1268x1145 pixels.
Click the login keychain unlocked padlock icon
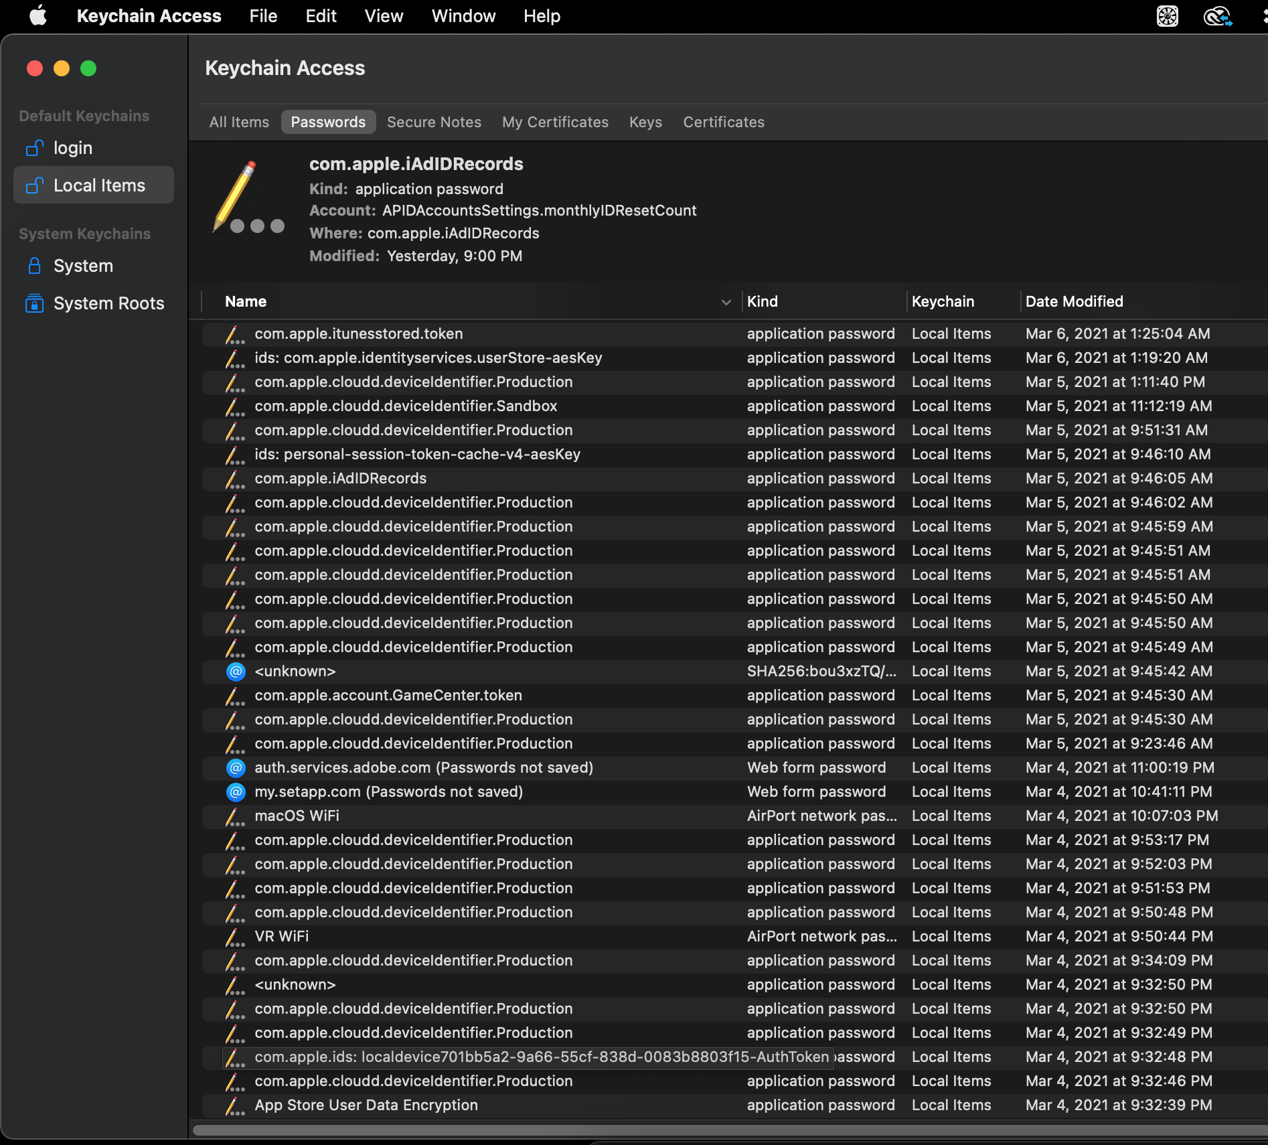(34, 148)
